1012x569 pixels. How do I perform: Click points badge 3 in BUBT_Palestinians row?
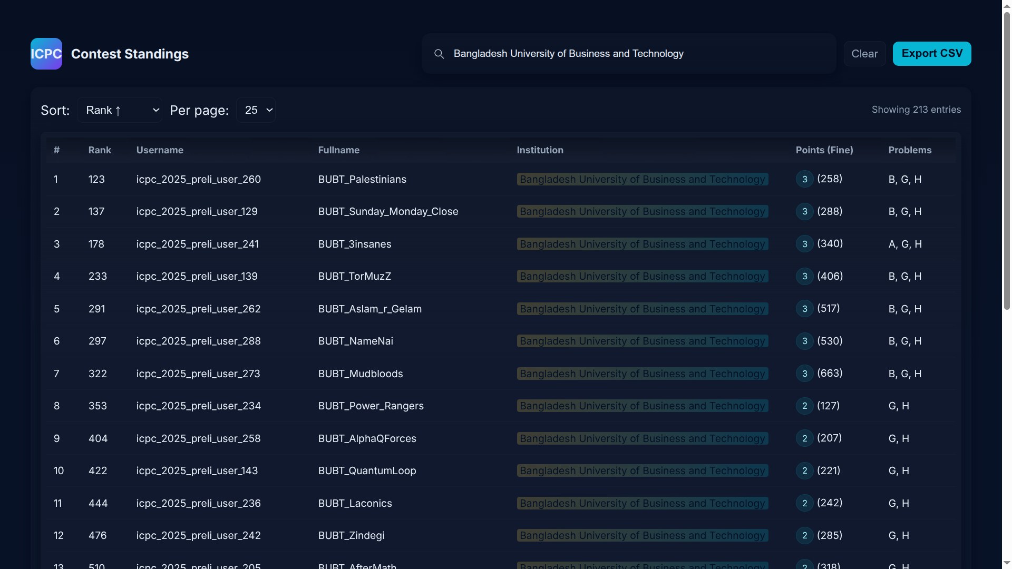804,179
